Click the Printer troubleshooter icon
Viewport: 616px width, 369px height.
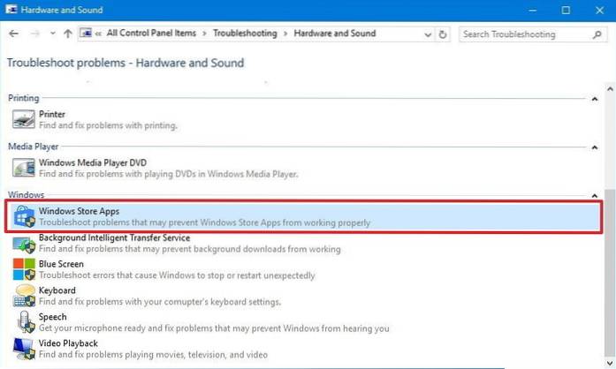click(x=22, y=120)
